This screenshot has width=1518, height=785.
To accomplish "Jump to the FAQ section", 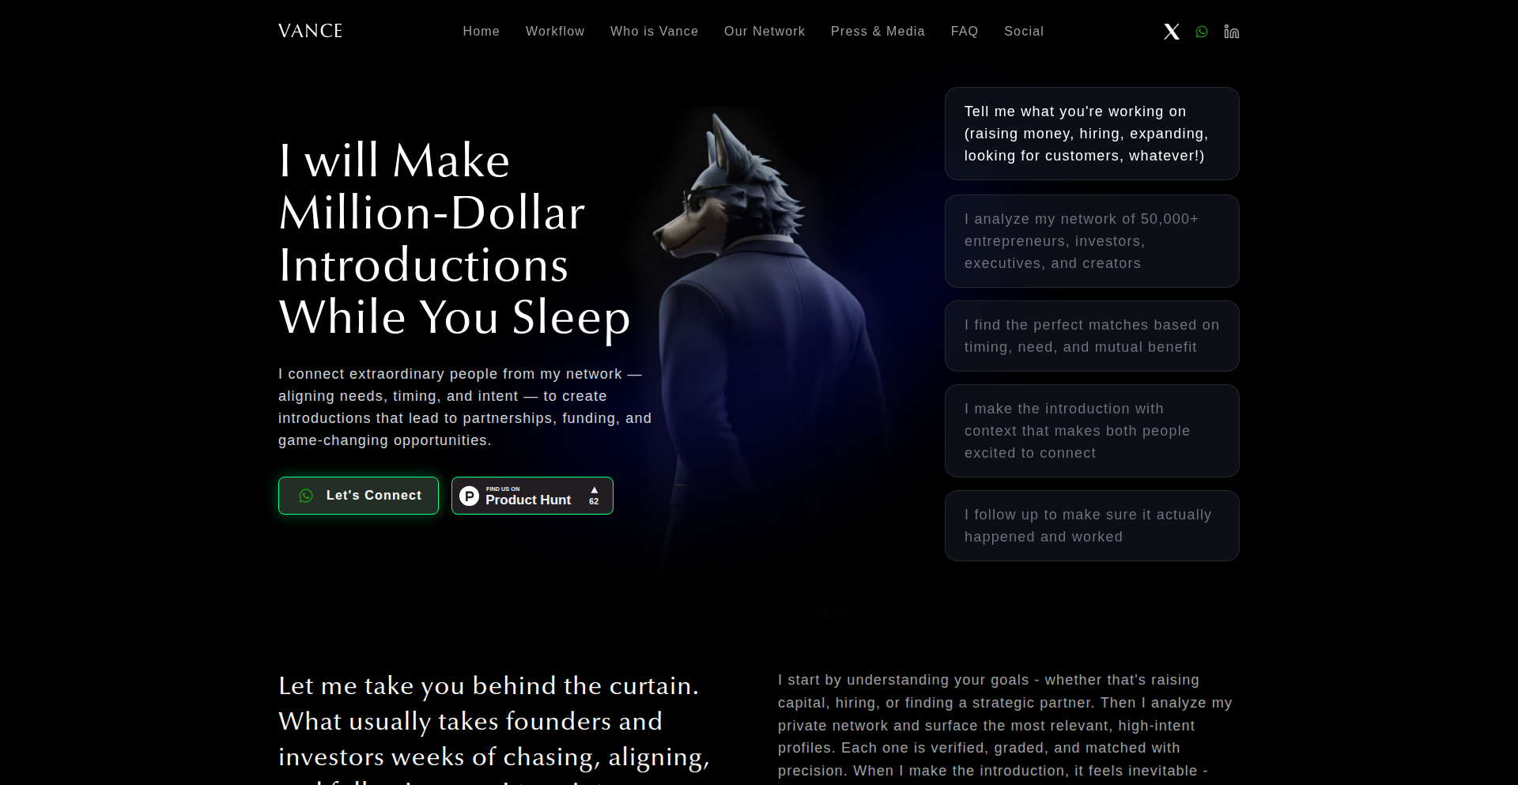I will click(965, 32).
